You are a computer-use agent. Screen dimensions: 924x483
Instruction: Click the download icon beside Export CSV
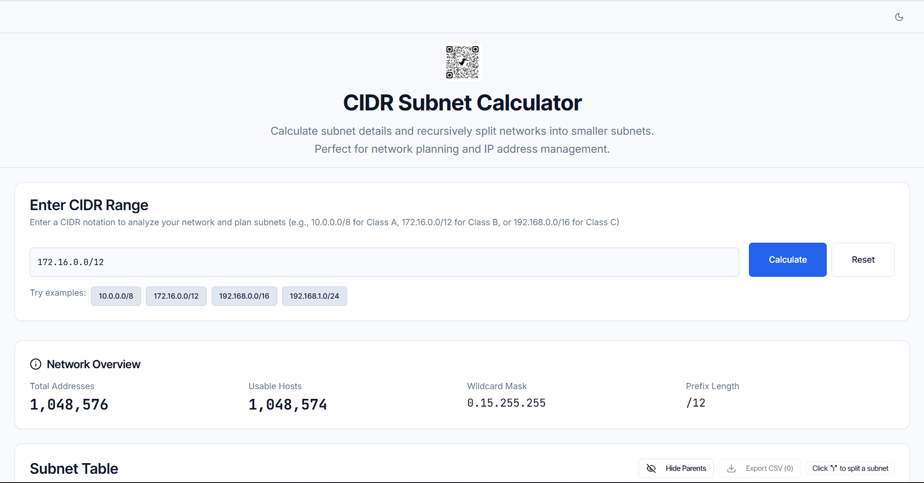731,468
